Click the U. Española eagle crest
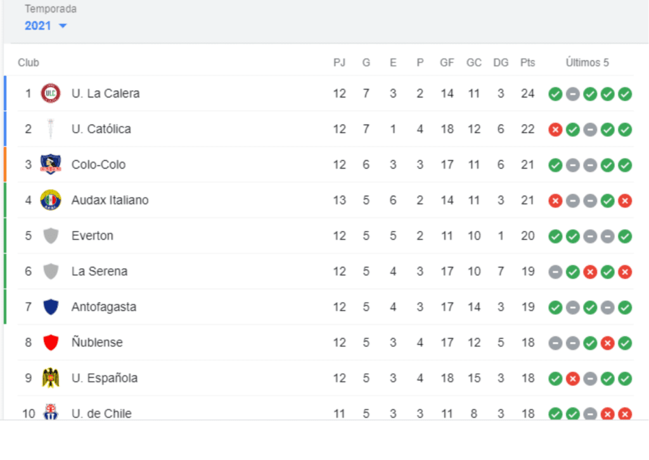This screenshot has height=460, width=649. [51, 378]
